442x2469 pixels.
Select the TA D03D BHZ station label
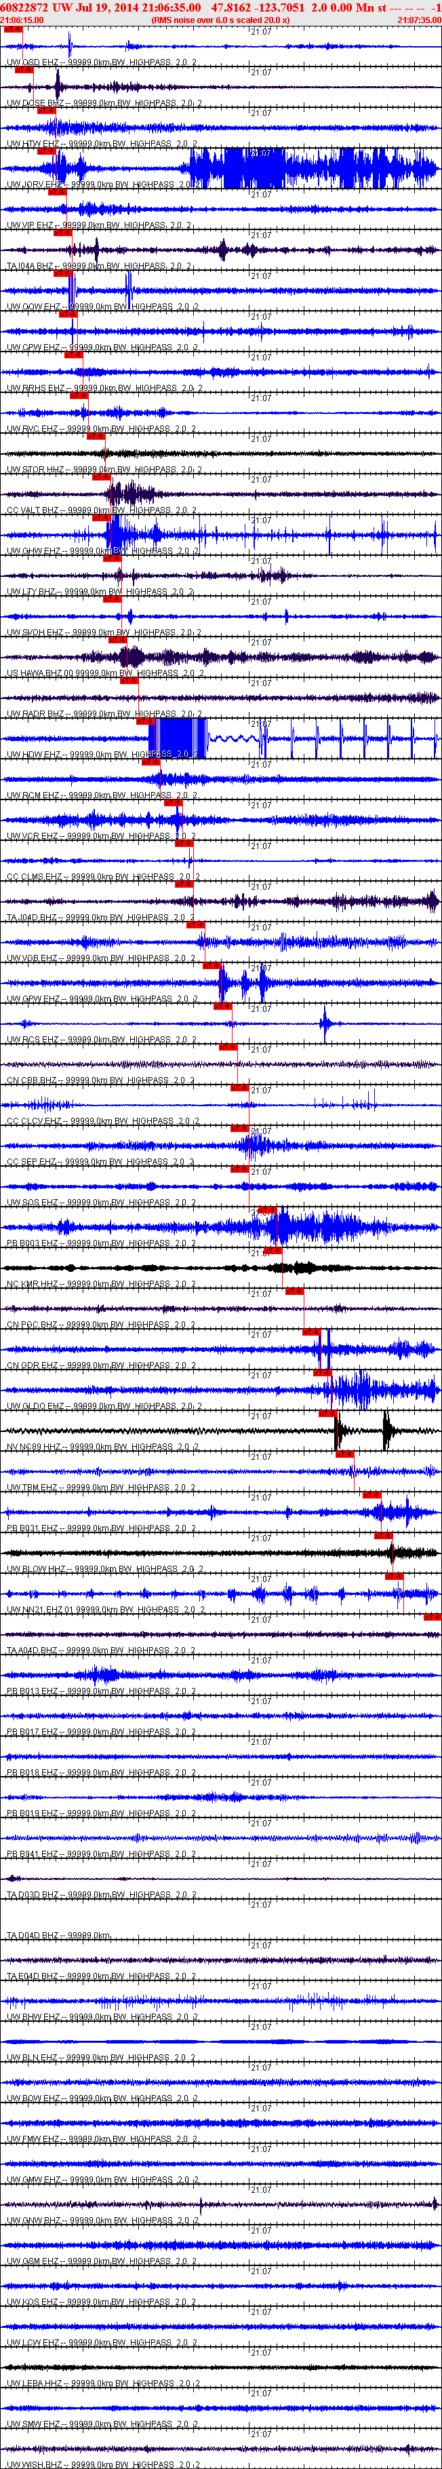[100, 1895]
